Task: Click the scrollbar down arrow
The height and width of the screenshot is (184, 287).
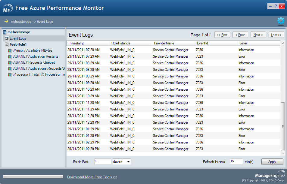Action: (x=283, y=153)
